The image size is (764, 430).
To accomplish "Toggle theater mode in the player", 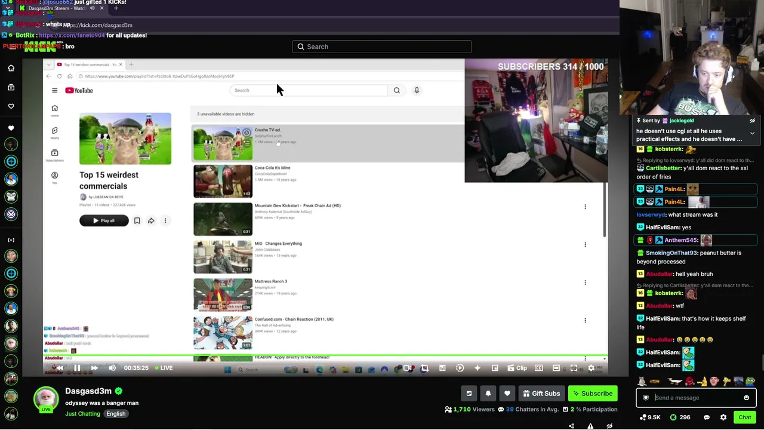I will pyautogui.click(x=556, y=368).
